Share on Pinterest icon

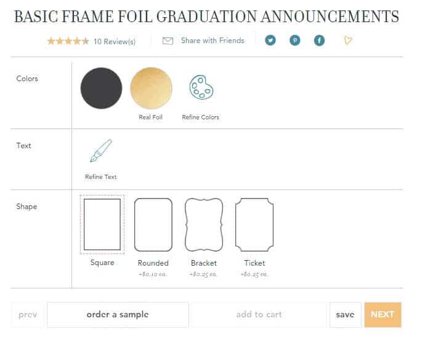(x=295, y=41)
